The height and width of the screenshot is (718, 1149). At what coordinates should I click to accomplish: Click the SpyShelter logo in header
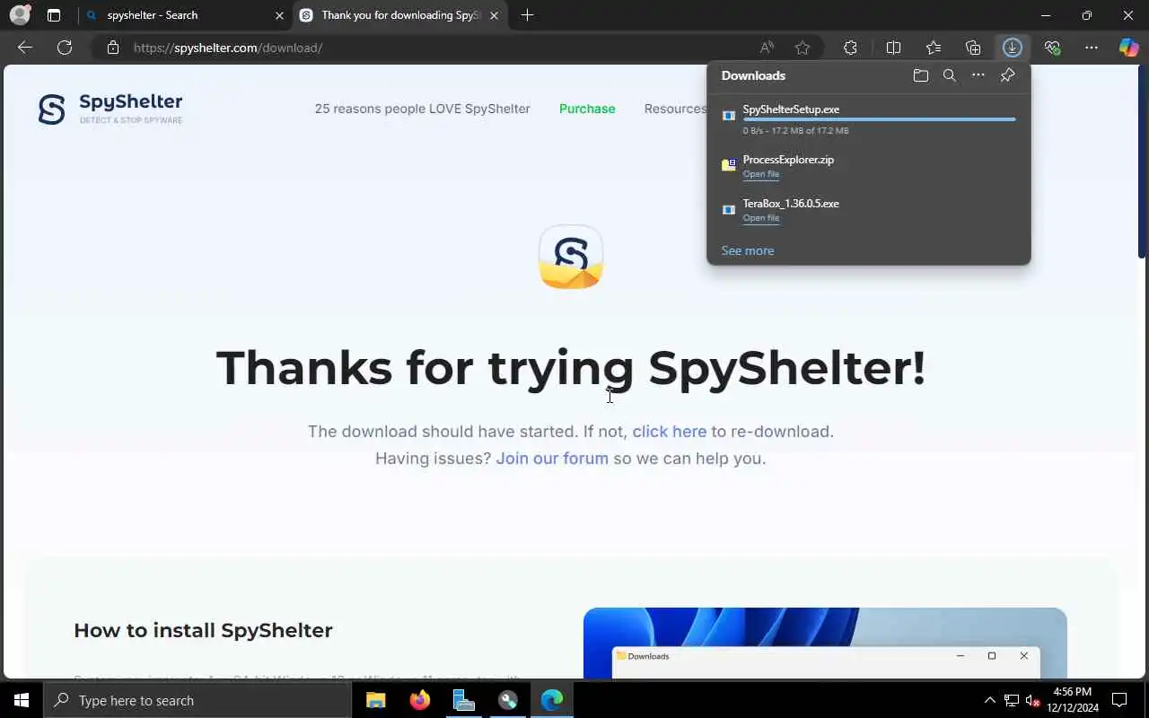tap(110, 109)
